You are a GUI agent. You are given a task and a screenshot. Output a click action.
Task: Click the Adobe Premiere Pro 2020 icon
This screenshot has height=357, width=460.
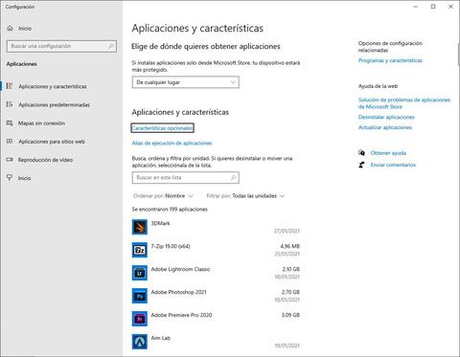pyautogui.click(x=140, y=319)
